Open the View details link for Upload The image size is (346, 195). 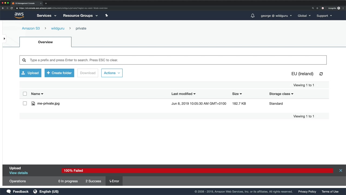19,173
